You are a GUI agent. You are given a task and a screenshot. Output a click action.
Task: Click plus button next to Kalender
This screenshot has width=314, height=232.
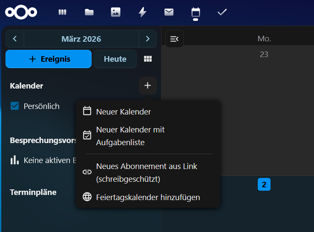click(147, 86)
